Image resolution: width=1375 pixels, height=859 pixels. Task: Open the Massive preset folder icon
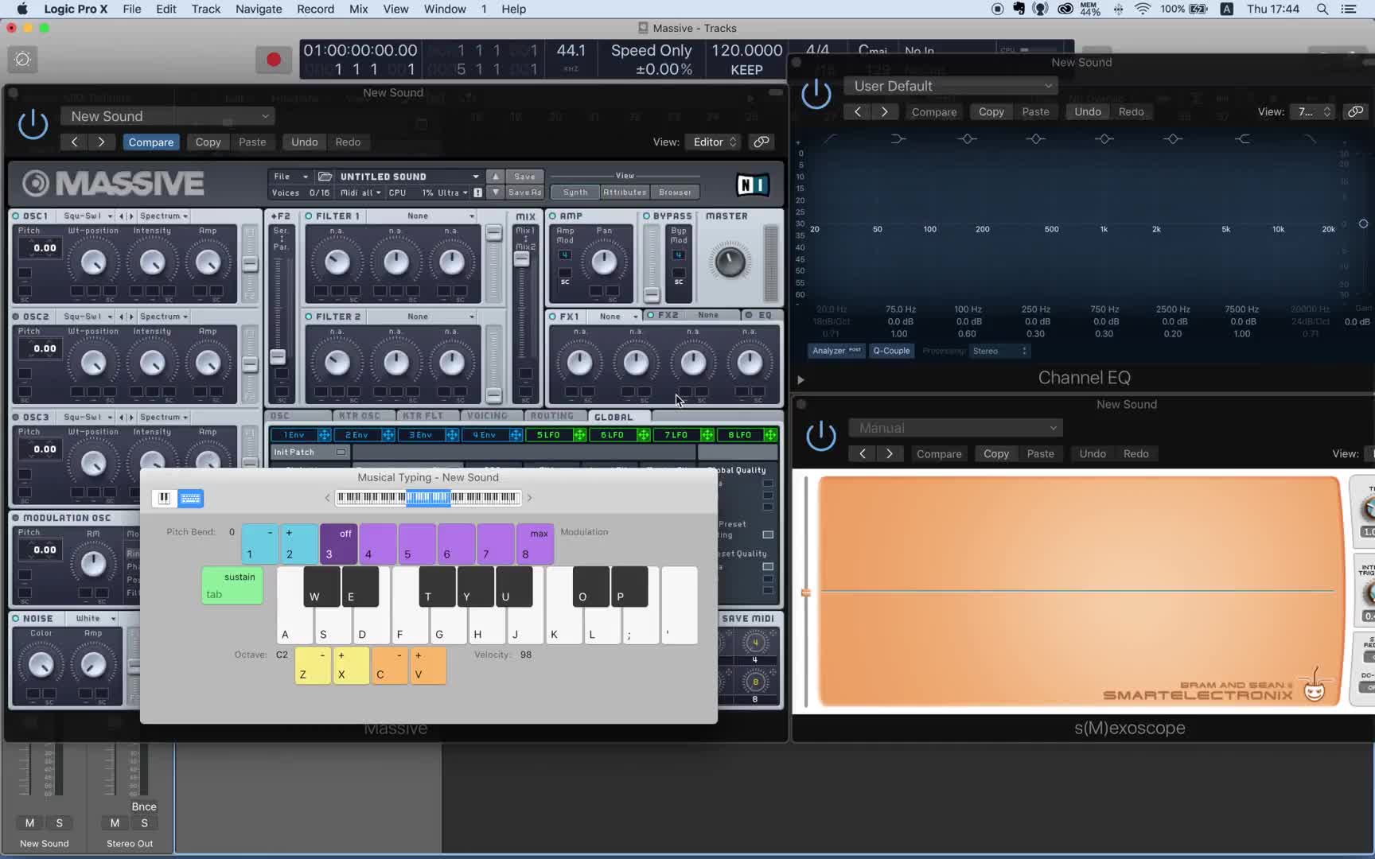[325, 177]
